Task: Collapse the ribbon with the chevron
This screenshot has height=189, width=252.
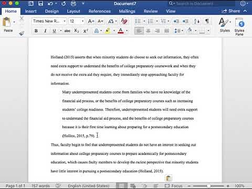Action: (245, 11)
